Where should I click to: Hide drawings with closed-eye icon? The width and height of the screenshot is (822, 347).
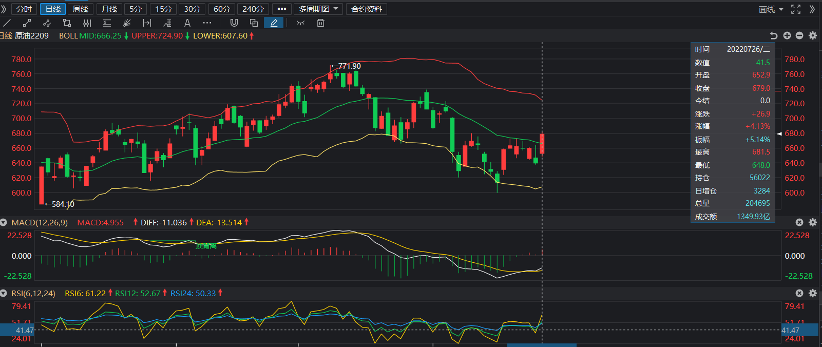(301, 23)
